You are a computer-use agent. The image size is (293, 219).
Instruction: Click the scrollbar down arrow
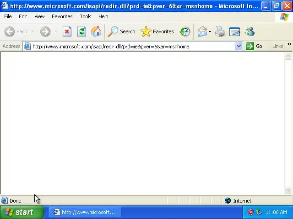coord(288,190)
